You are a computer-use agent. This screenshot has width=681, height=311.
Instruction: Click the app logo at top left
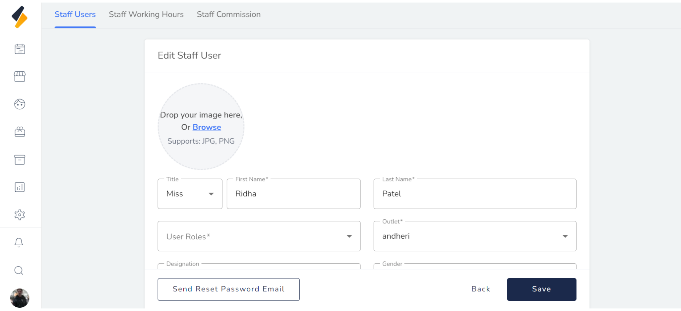[20, 17]
